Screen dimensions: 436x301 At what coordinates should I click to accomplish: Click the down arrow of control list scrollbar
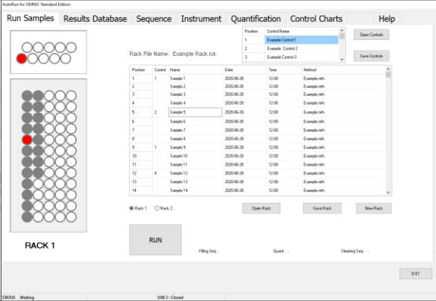pyautogui.click(x=342, y=59)
